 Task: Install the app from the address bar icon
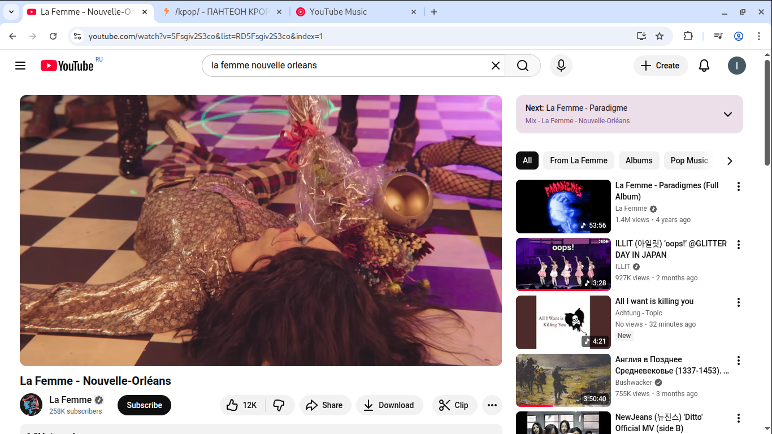tap(641, 36)
